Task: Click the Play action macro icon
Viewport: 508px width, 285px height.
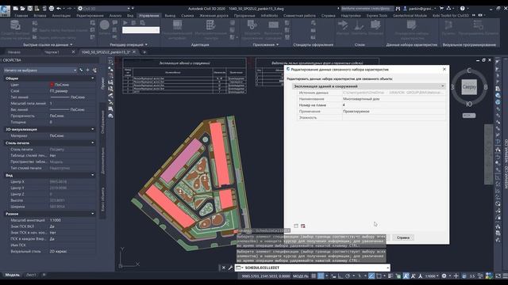Action: [125, 23]
